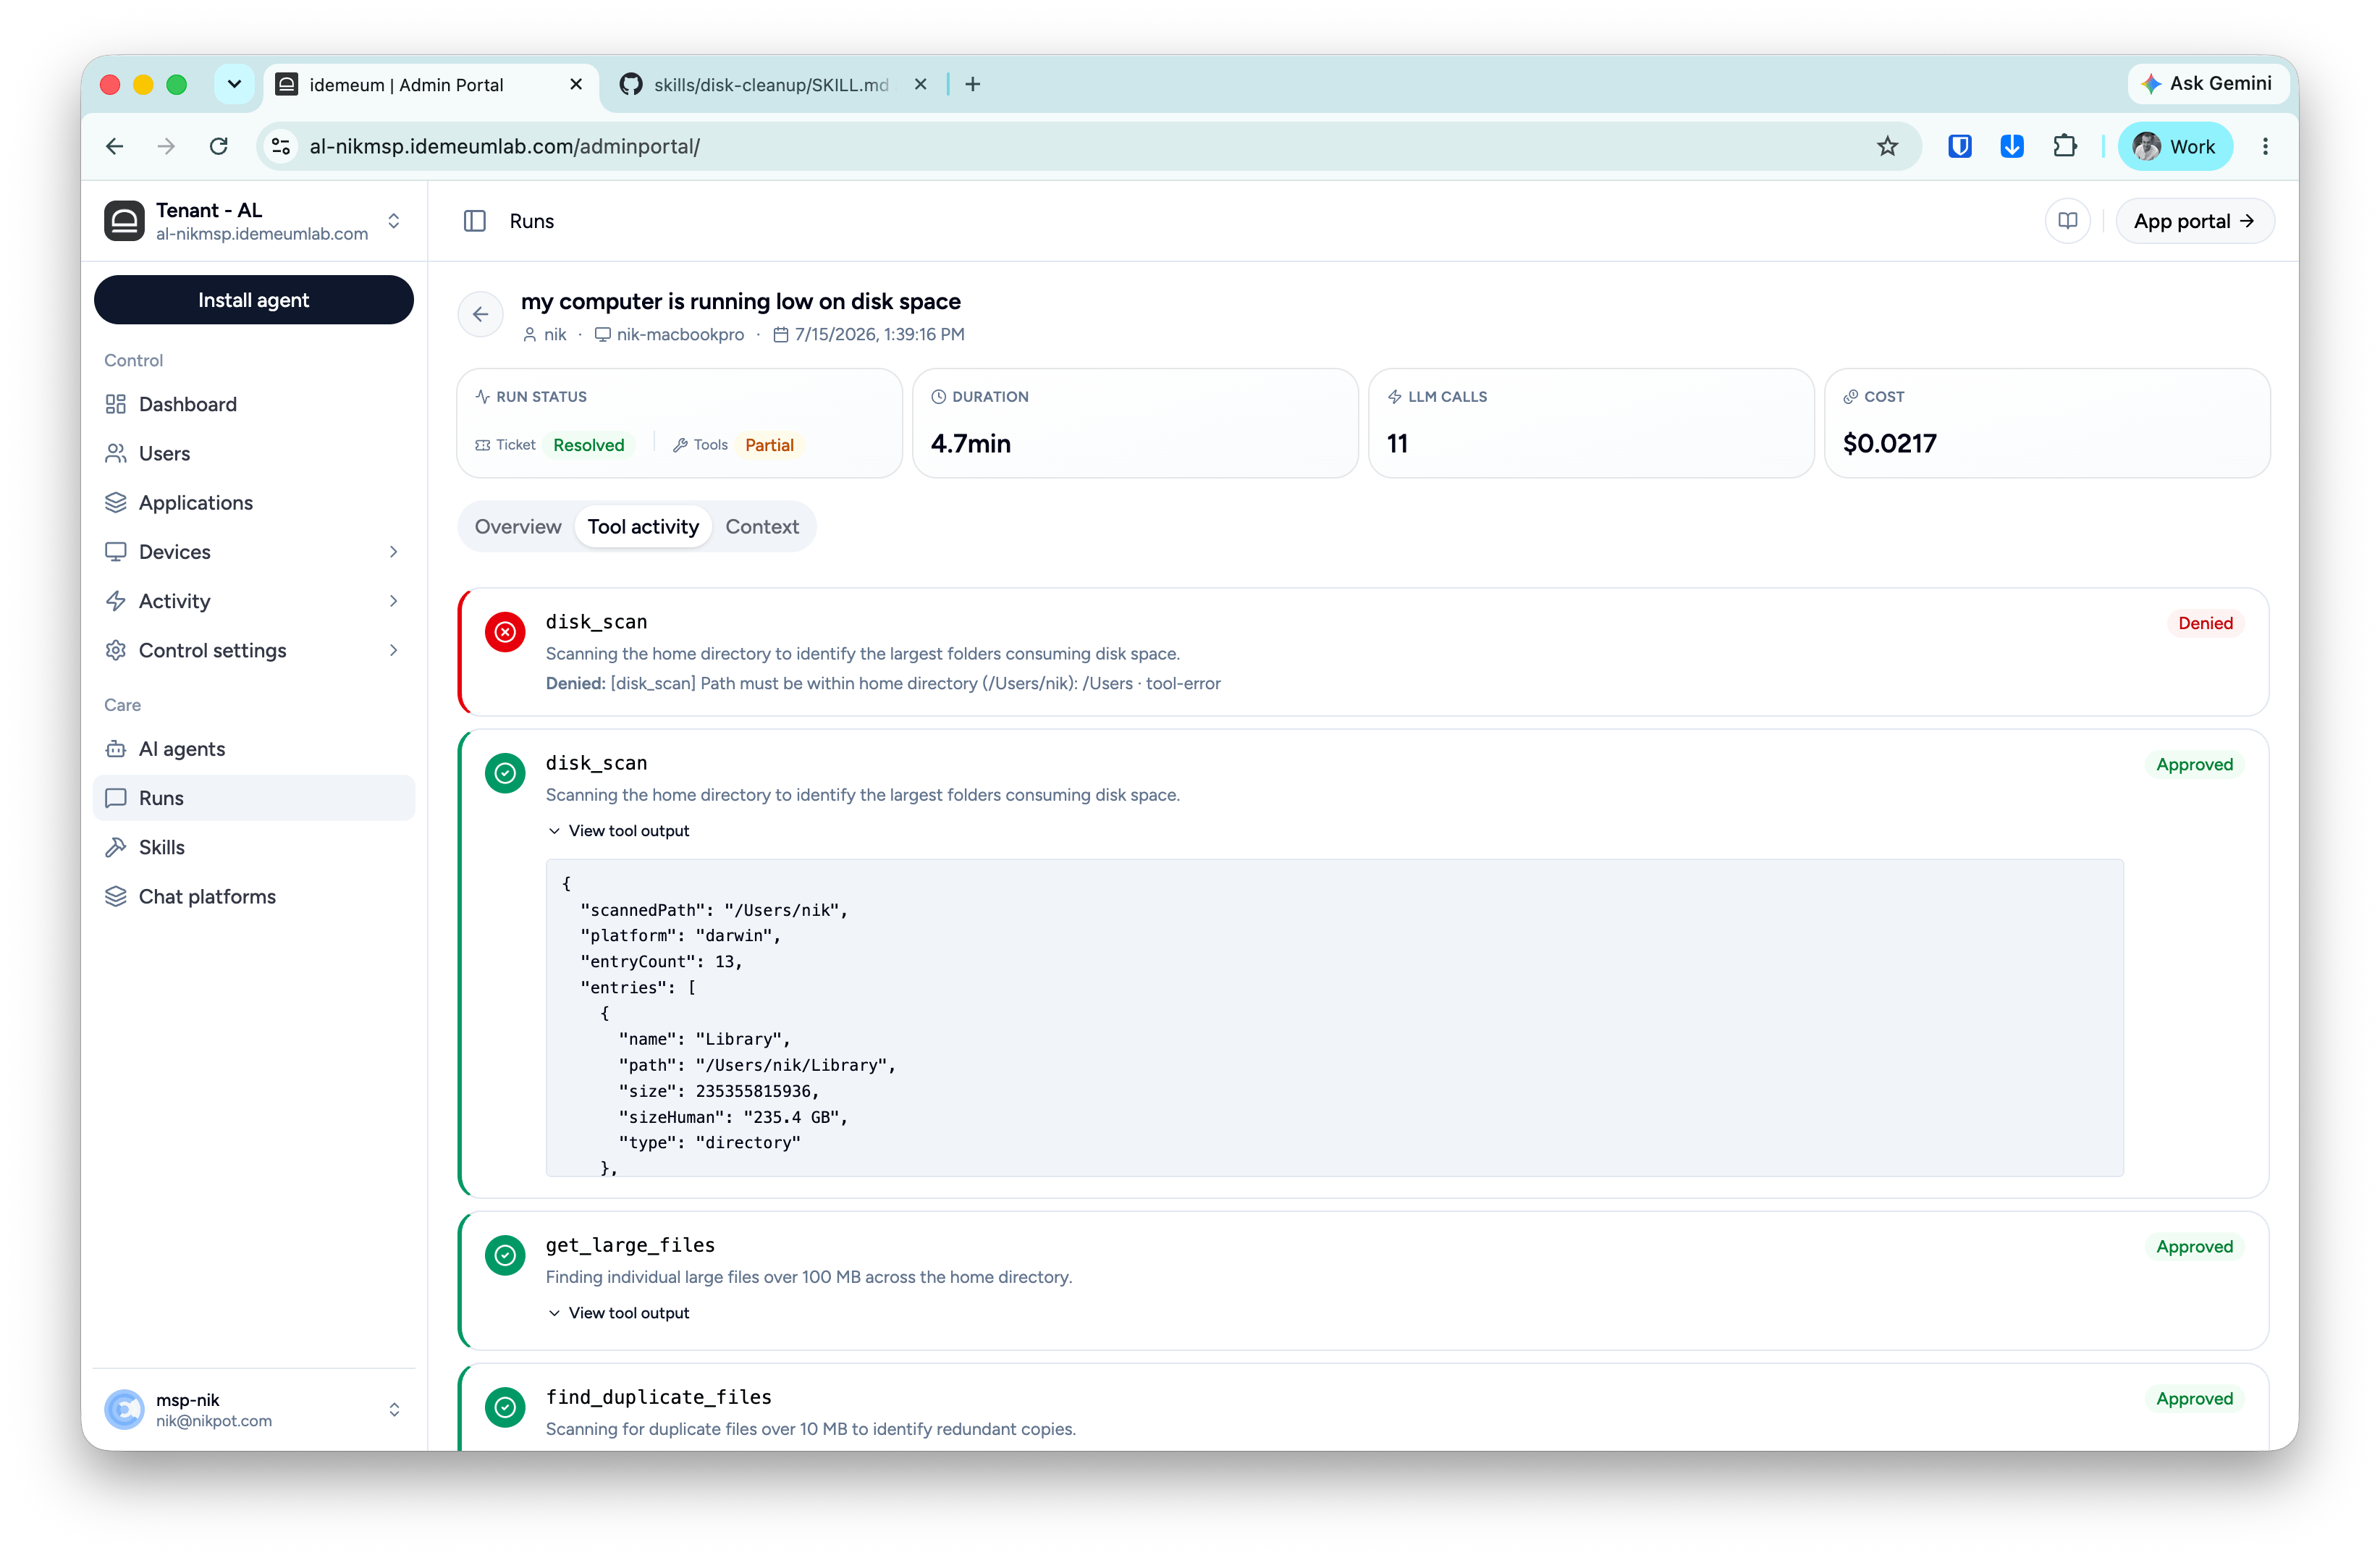Collapse the disk_scan View tool output
The image size is (2380, 1558).
click(x=619, y=831)
